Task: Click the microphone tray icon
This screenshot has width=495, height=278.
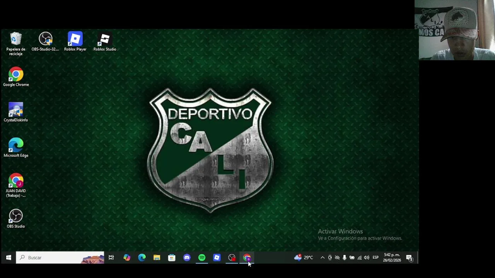Action: tap(345, 258)
